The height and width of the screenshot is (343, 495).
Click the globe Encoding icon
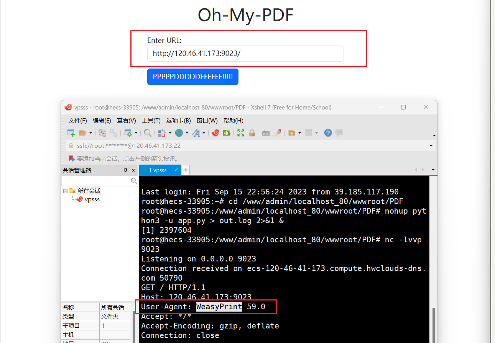[x=179, y=133]
